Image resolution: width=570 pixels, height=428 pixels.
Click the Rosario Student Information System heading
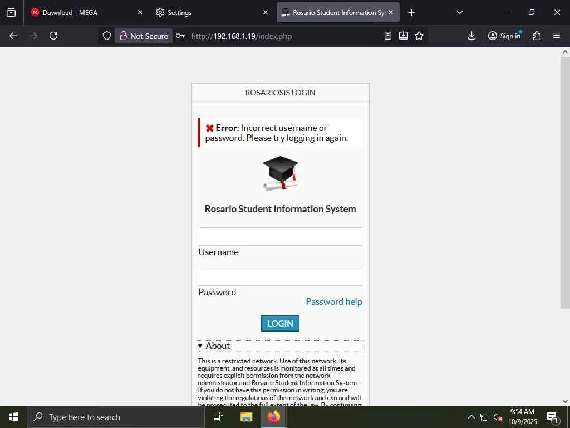[x=281, y=209]
